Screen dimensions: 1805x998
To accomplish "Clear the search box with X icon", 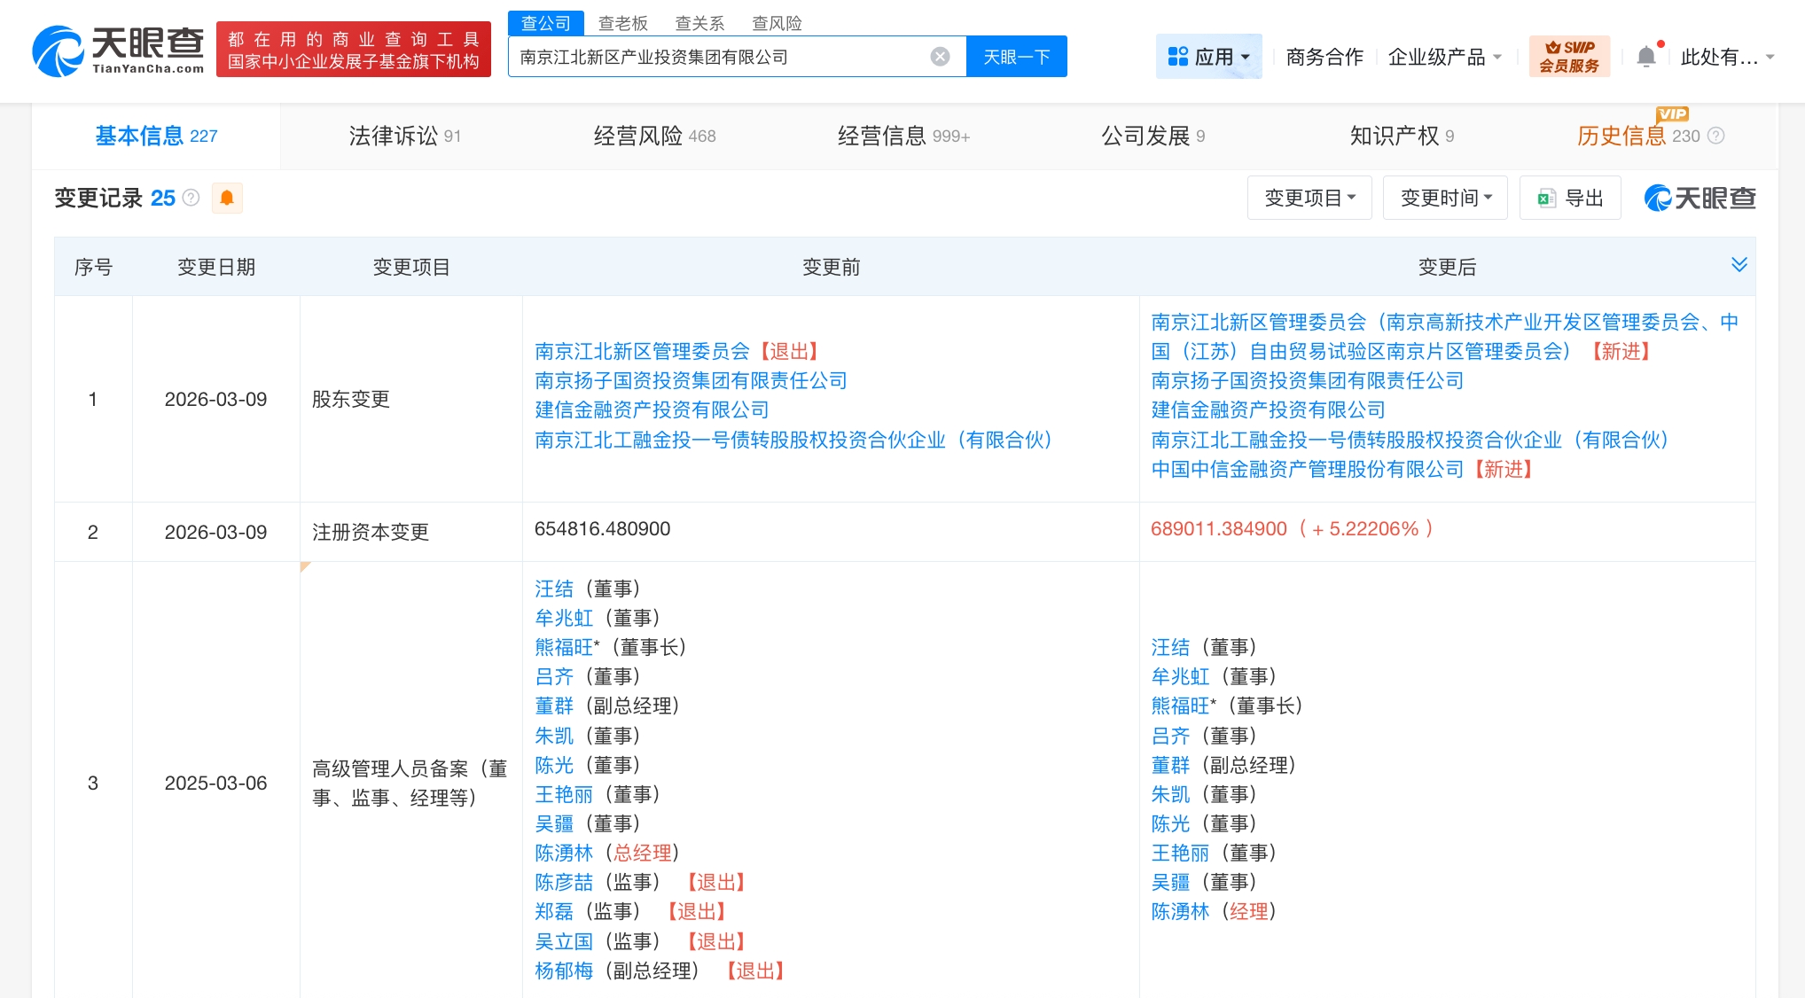I will (x=940, y=57).
